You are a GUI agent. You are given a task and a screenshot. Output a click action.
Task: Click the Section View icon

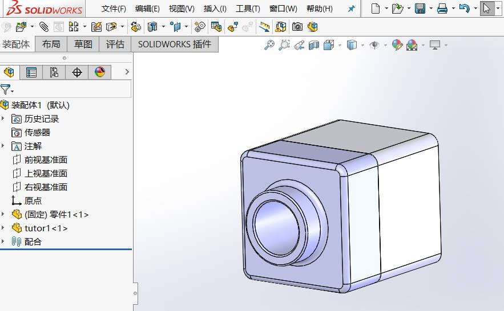pyautogui.click(x=314, y=45)
